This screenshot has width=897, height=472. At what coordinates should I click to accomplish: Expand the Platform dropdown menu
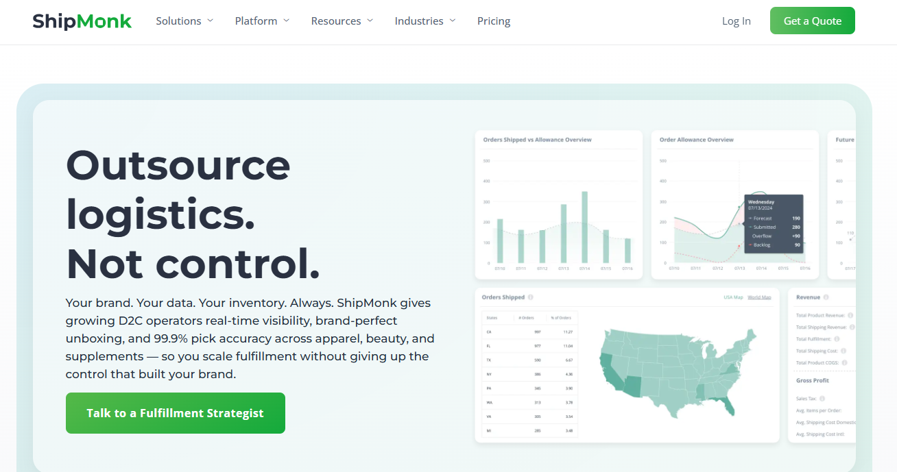[x=262, y=21]
